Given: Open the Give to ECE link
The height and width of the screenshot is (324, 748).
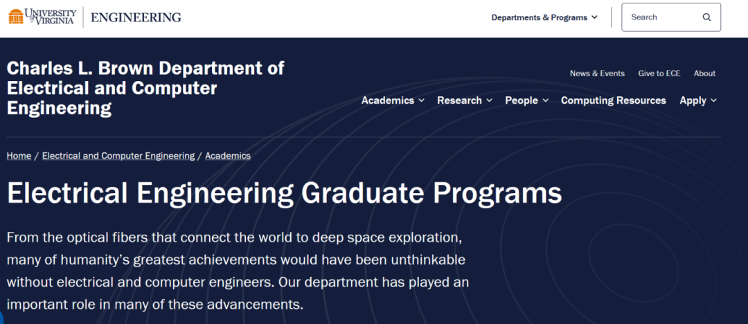Looking at the screenshot, I should point(659,73).
